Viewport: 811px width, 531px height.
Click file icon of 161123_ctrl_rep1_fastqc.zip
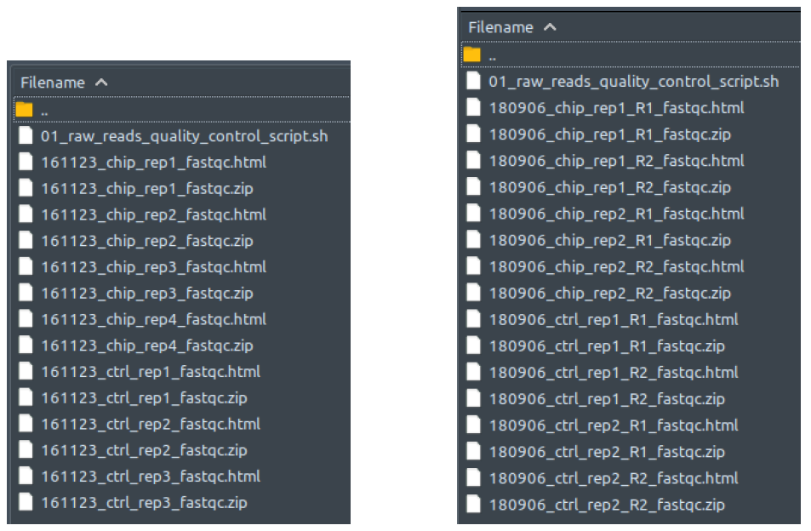coord(26,397)
